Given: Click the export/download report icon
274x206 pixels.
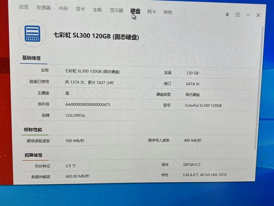Looking at the screenshot, I should (x=227, y=15).
